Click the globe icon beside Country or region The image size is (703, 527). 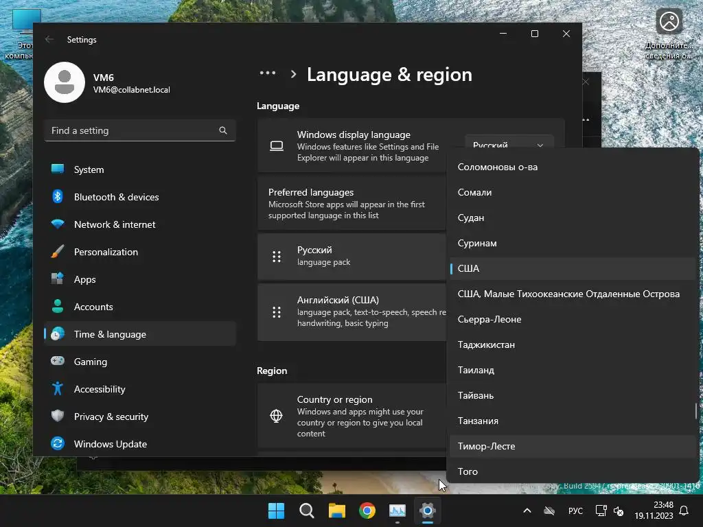point(276,416)
